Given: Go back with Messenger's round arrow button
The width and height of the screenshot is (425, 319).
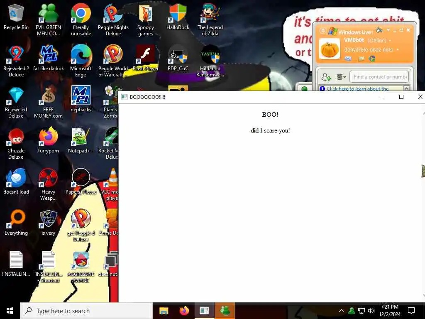Looking at the screenshot, I should [x=323, y=31].
